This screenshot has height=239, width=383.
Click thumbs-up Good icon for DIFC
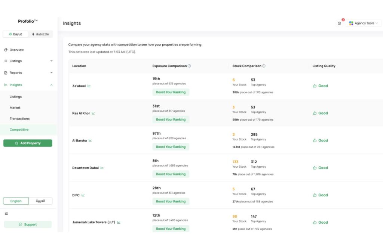315,195
